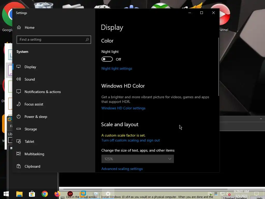Click the Settings window vertical scrollbar
265x199 pixels.
pos(218,67)
